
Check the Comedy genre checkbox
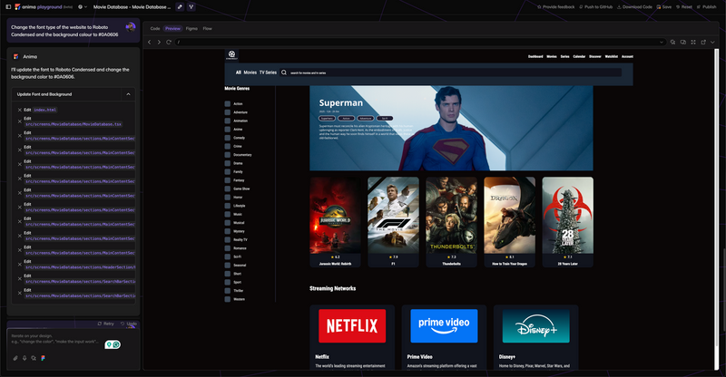tap(228, 138)
